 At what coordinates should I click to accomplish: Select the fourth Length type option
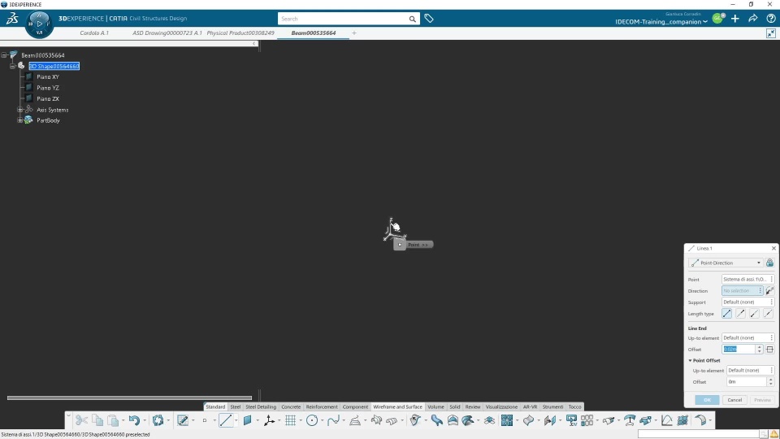(x=769, y=314)
